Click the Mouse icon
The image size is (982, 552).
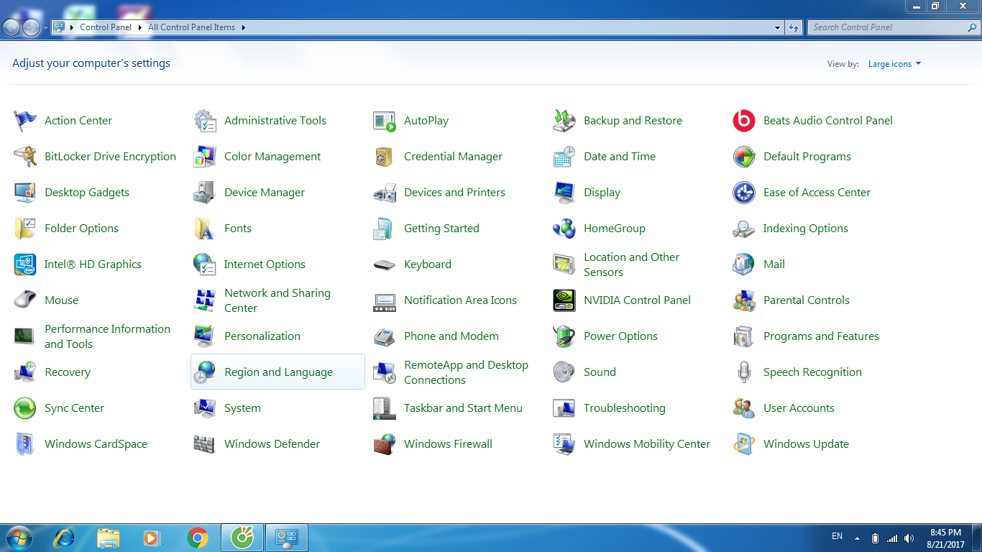click(25, 300)
